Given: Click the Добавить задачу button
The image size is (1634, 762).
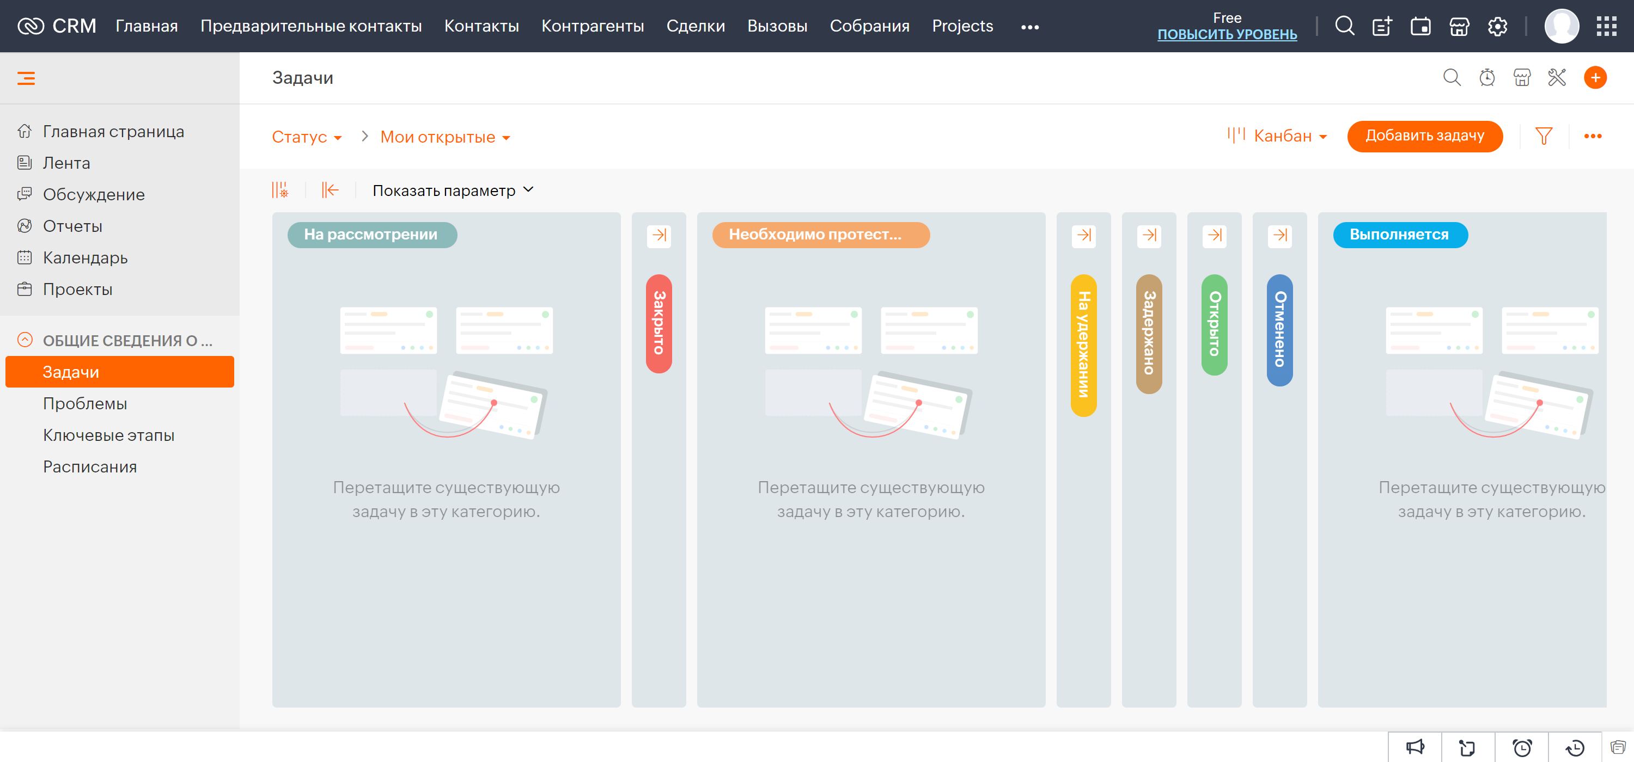Looking at the screenshot, I should tap(1424, 136).
